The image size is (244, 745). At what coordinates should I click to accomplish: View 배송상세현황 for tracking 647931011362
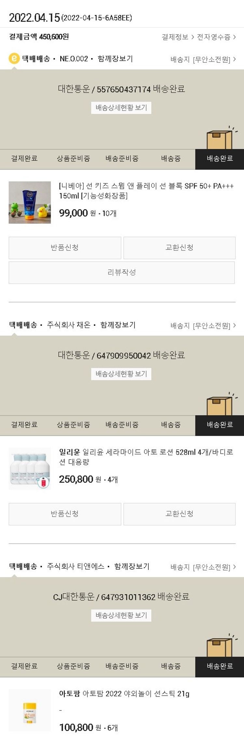[121, 616]
